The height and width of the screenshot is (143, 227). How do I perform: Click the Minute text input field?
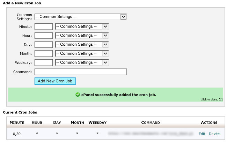(x=44, y=27)
